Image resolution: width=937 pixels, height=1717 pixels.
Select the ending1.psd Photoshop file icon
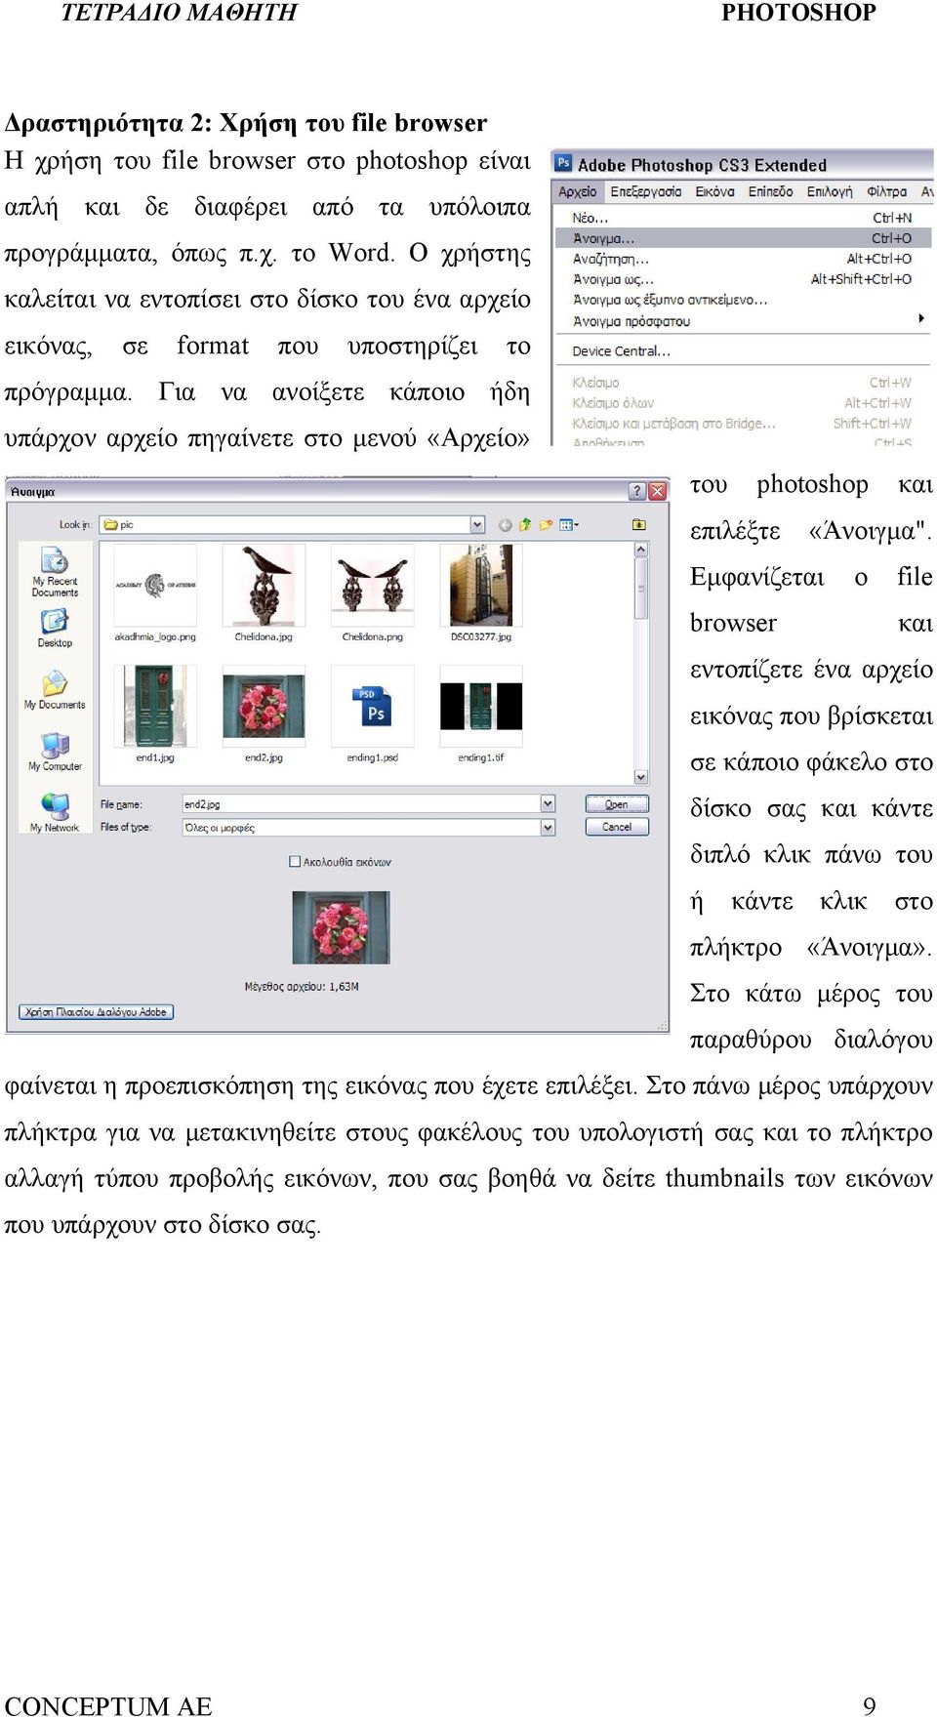tap(372, 705)
